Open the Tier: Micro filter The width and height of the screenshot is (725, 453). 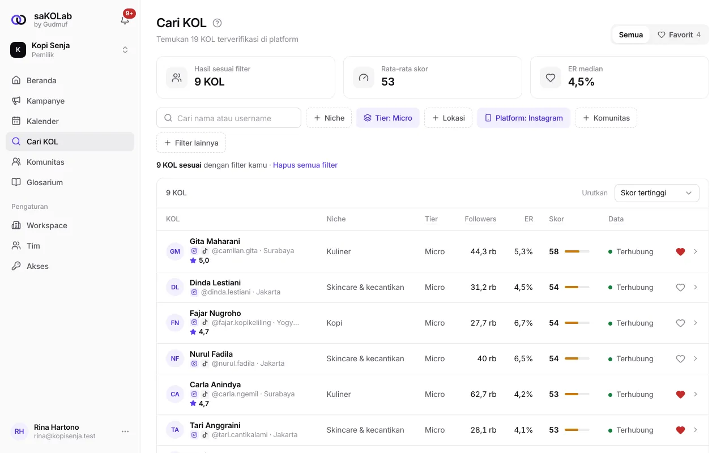[x=388, y=118]
